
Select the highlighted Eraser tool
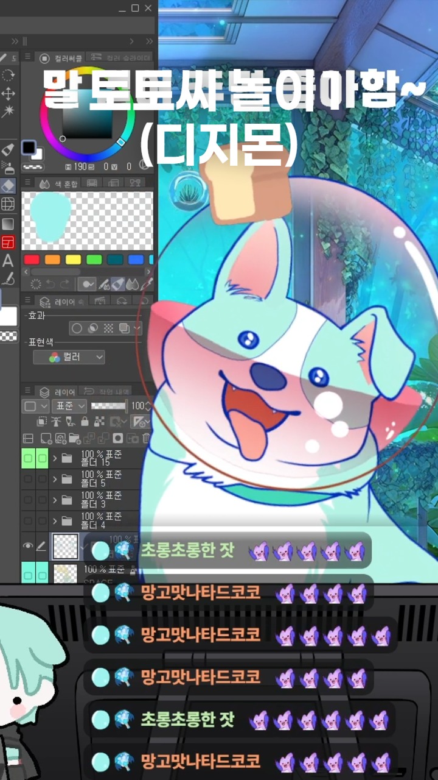8,185
